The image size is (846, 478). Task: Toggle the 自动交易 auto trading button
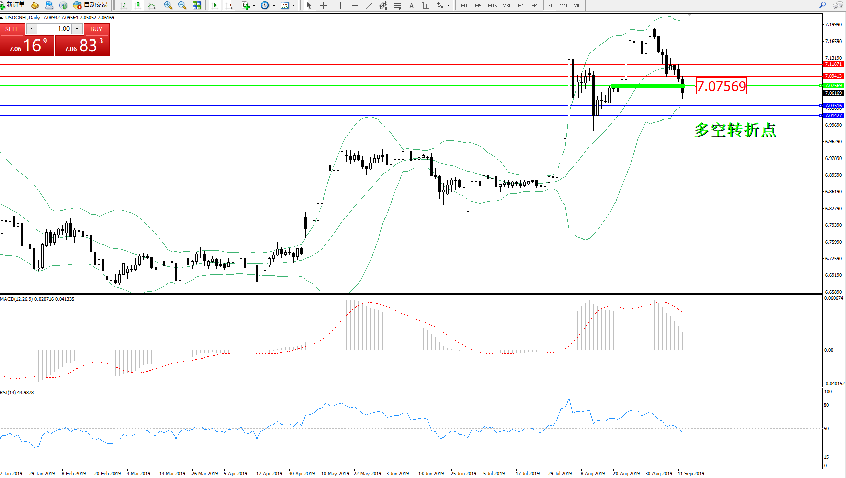pos(91,5)
